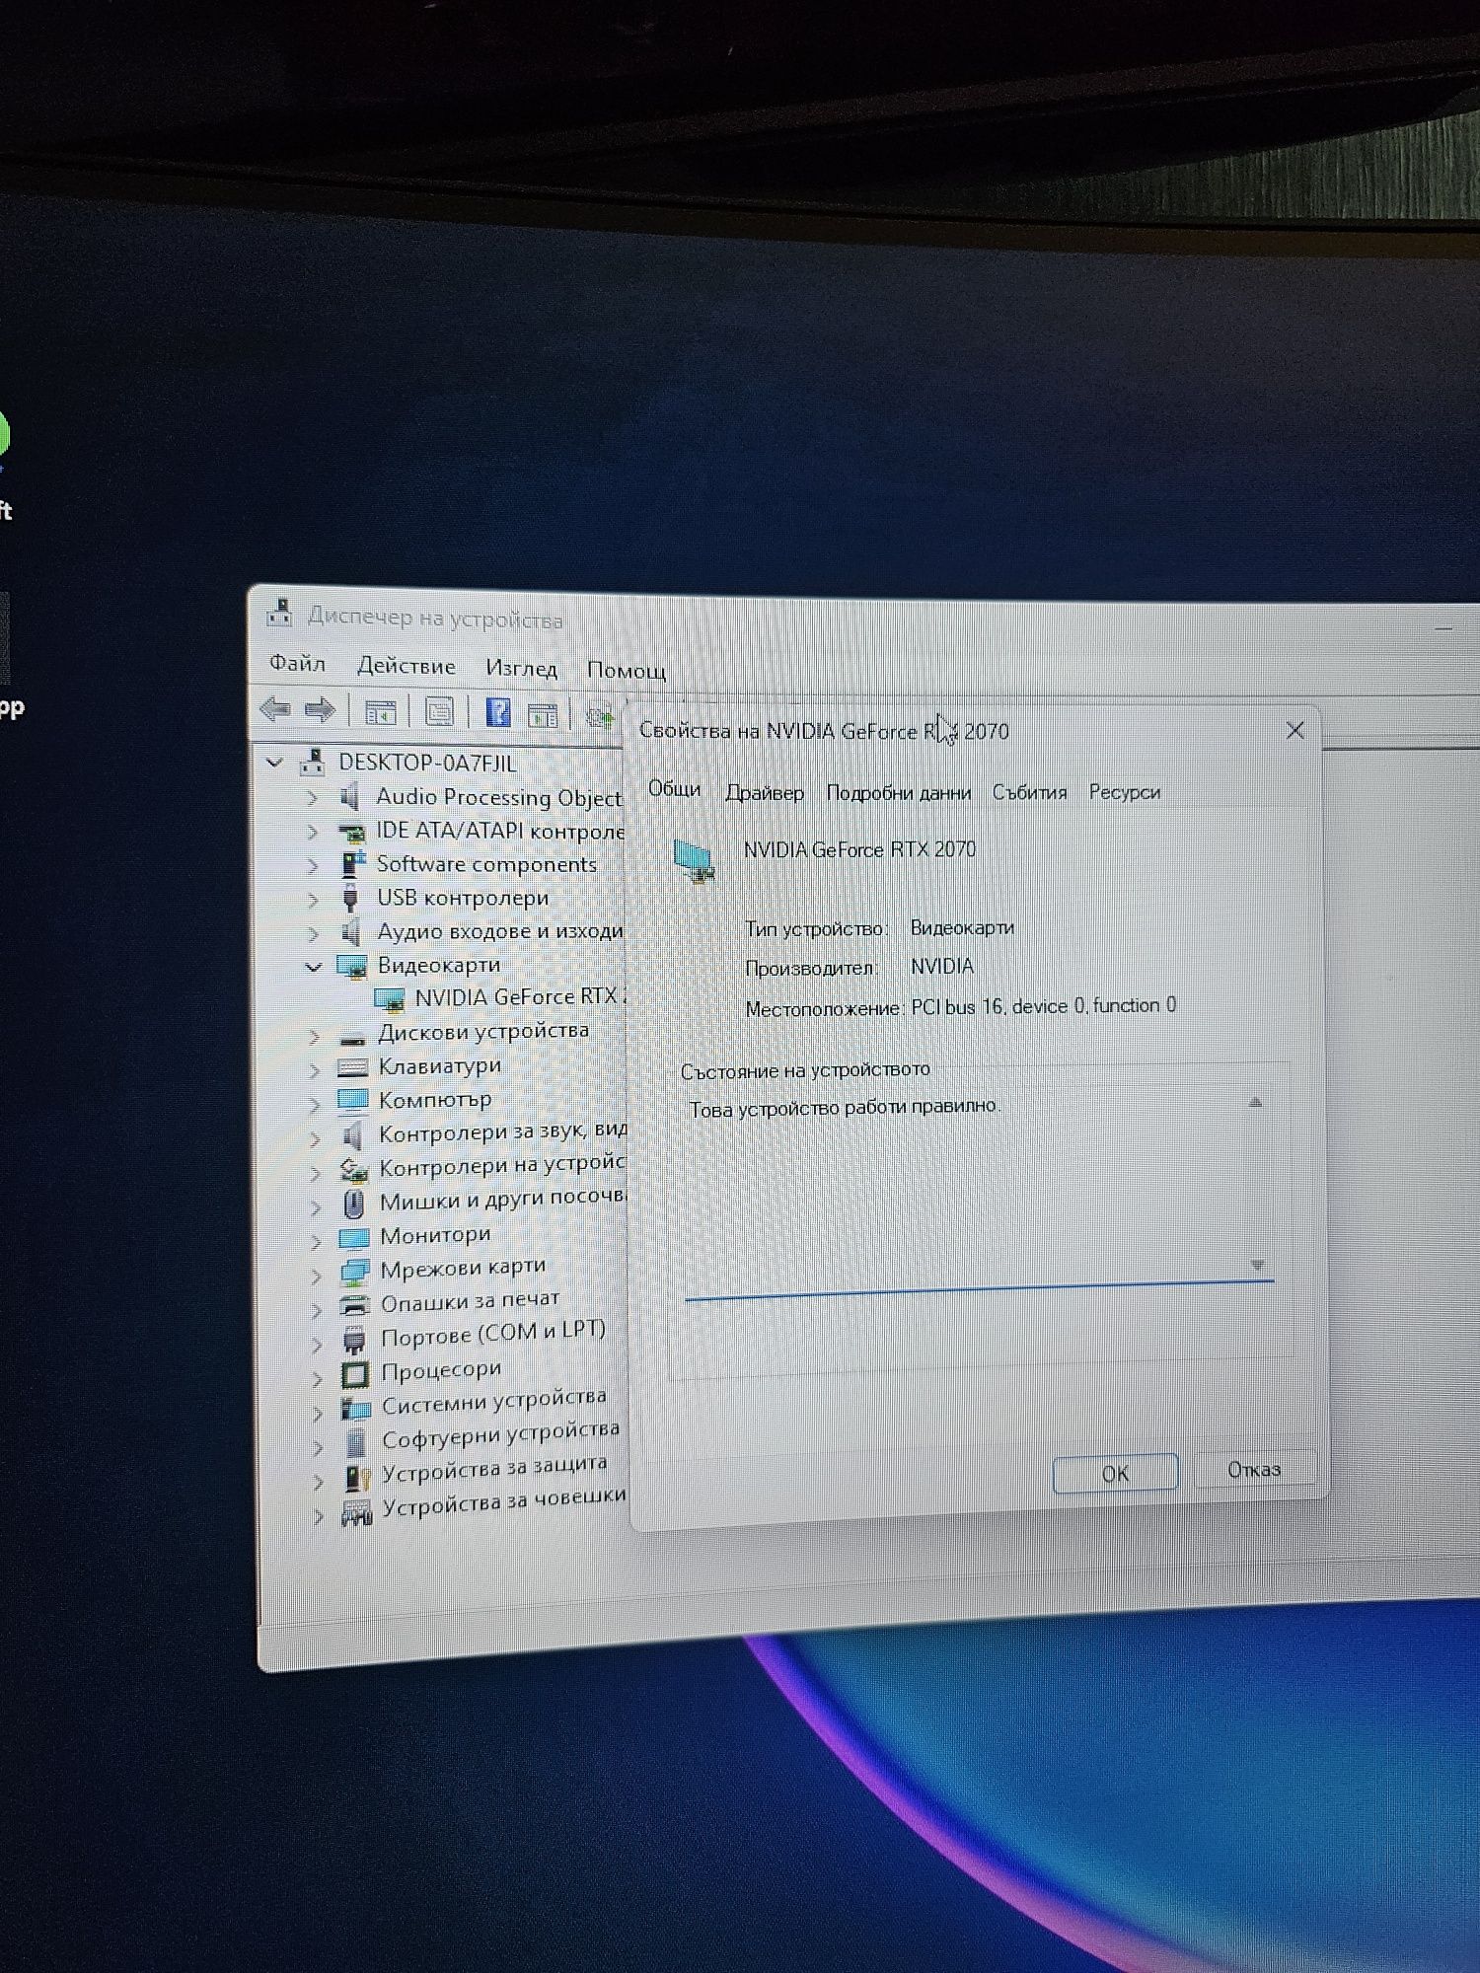This screenshot has height=1973, width=1480.
Task: Switch to the Общи tab
Action: pyautogui.click(x=675, y=789)
